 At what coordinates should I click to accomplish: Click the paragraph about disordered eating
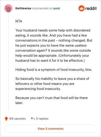pyautogui.click(x=54, y=45)
